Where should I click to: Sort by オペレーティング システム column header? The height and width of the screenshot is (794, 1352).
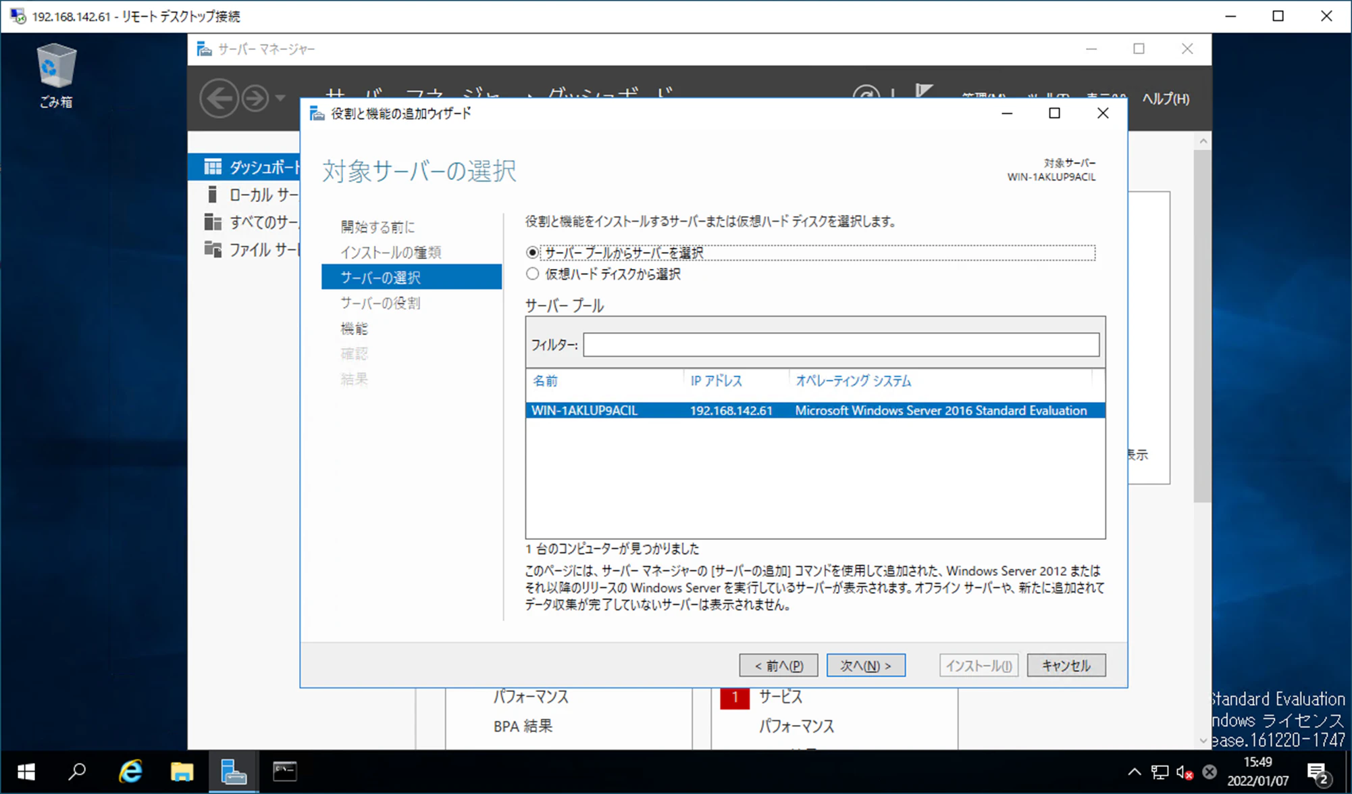coord(853,381)
